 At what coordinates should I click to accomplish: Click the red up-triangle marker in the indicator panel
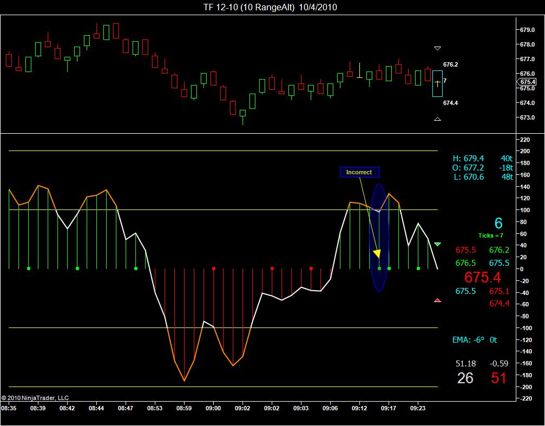coord(438,300)
